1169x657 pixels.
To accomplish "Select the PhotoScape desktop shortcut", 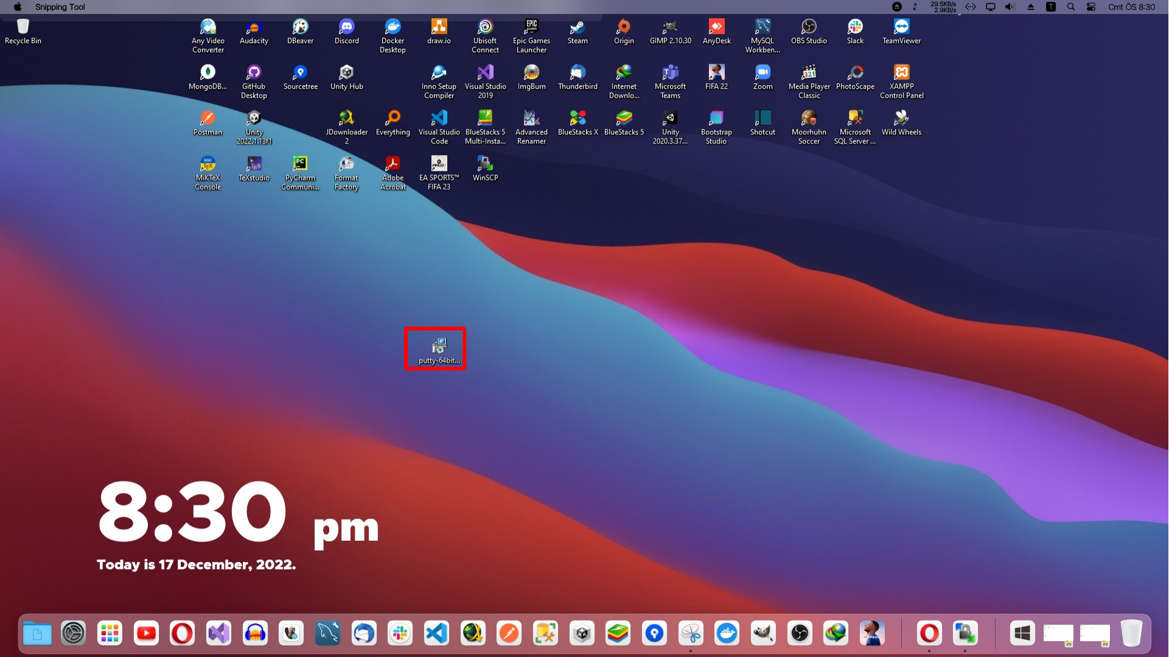I will click(x=855, y=78).
